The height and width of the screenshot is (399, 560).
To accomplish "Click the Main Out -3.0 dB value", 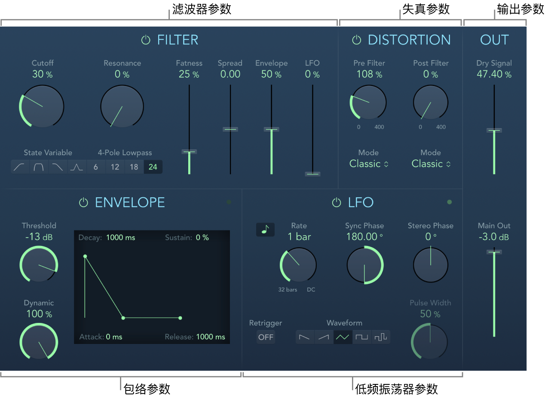I will (494, 237).
